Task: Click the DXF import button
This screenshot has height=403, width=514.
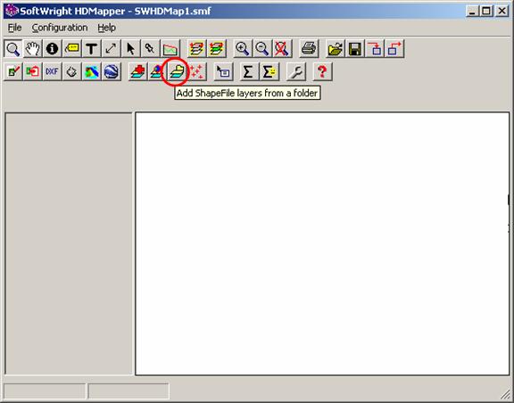Action: click(x=52, y=71)
